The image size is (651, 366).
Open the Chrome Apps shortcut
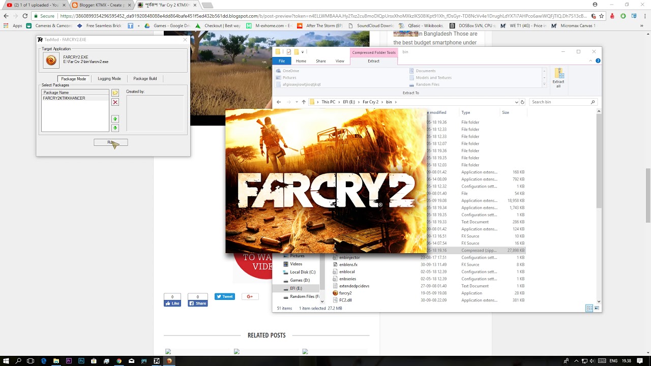click(13, 25)
